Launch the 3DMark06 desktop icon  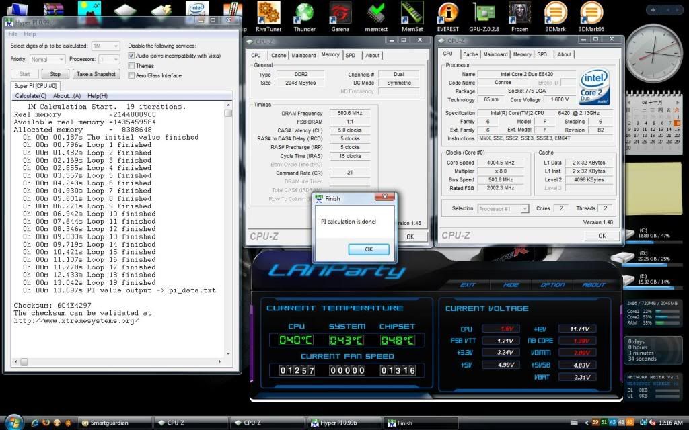click(x=591, y=13)
